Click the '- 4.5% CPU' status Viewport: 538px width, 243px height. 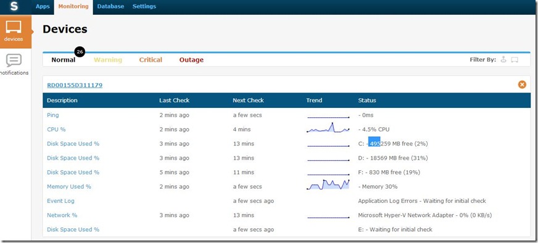(374, 130)
